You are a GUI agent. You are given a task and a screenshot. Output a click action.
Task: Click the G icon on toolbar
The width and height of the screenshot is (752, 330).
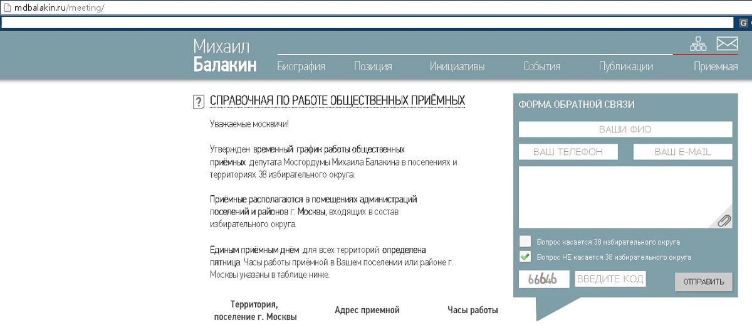pyautogui.click(x=743, y=23)
